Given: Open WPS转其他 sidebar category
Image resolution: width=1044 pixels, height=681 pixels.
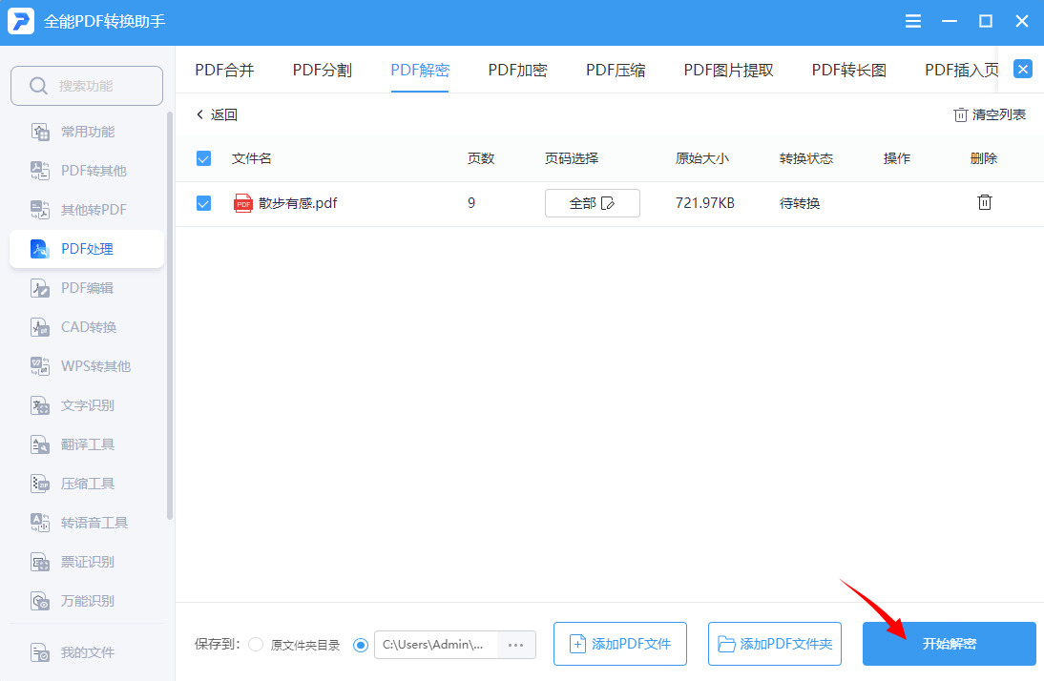Looking at the screenshot, I should (87, 366).
